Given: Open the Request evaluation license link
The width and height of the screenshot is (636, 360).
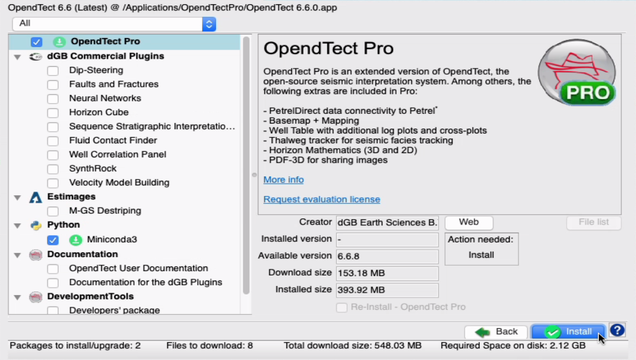Looking at the screenshot, I should tap(321, 200).
